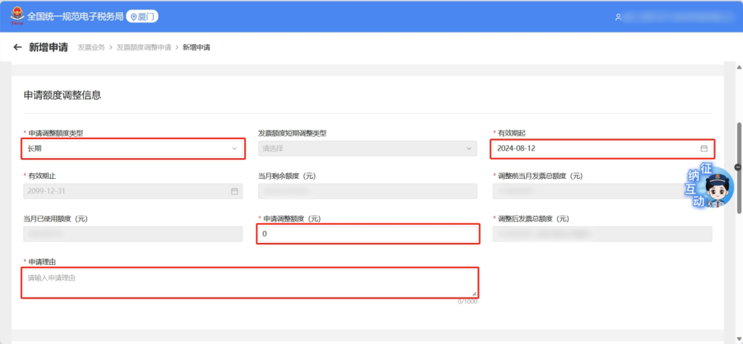Click the 当月已使用额度（元） field
The image size is (743, 344).
click(133, 234)
